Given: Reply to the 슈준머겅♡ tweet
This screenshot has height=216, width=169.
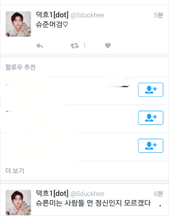Looking at the screenshot, I should [x=39, y=46].
